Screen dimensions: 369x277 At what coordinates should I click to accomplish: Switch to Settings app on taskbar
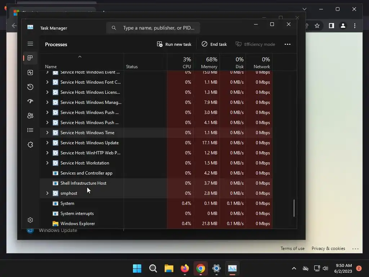tap(217, 268)
